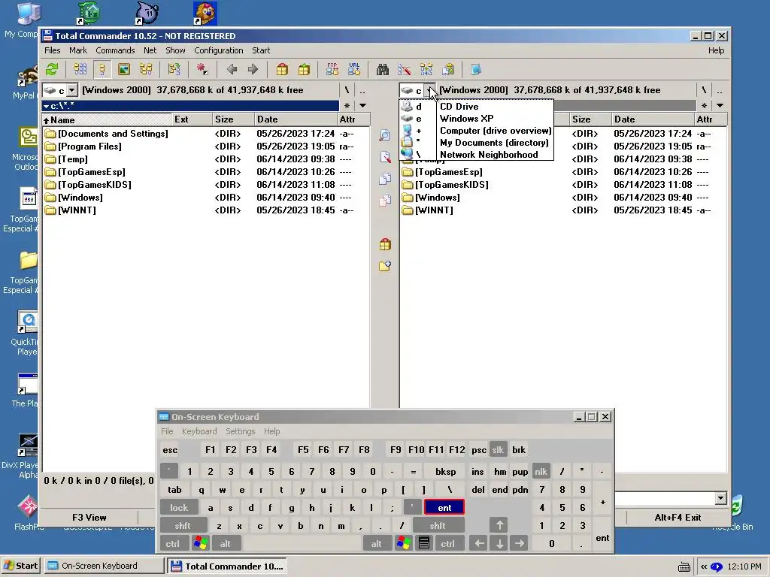This screenshot has width=770, height=577.
Task: Click right panel parent directory dots button
Action: coord(720,90)
